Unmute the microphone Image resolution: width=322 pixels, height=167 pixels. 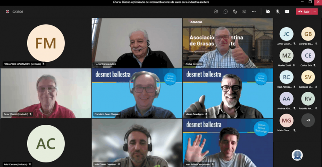[x=277, y=12]
